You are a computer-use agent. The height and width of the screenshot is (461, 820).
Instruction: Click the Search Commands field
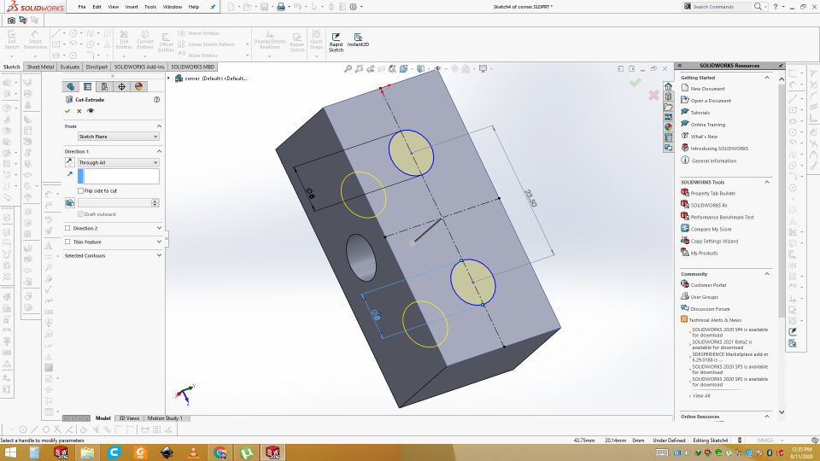tap(722, 7)
